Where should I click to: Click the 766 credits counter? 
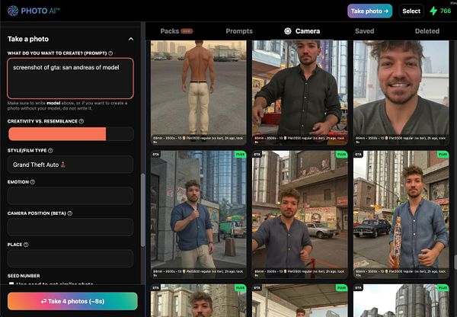pyautogui.click(x=446, y=11)
